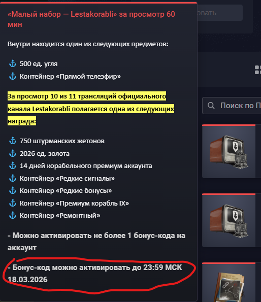Click anchor icon next to Контейнер «Прямой телеэфир»
Image resolution: width=261 pixels, height=302 pixels.
point(13,76)
